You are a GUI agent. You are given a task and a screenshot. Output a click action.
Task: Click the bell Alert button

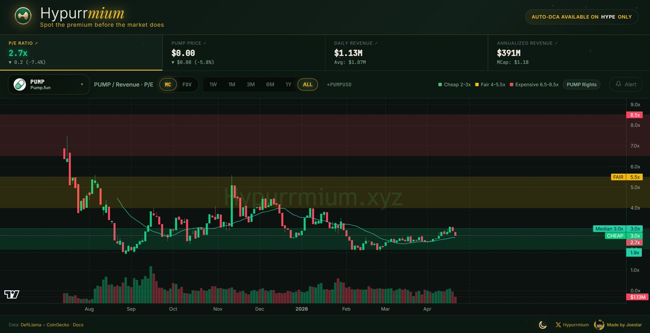tap(626, 84)
